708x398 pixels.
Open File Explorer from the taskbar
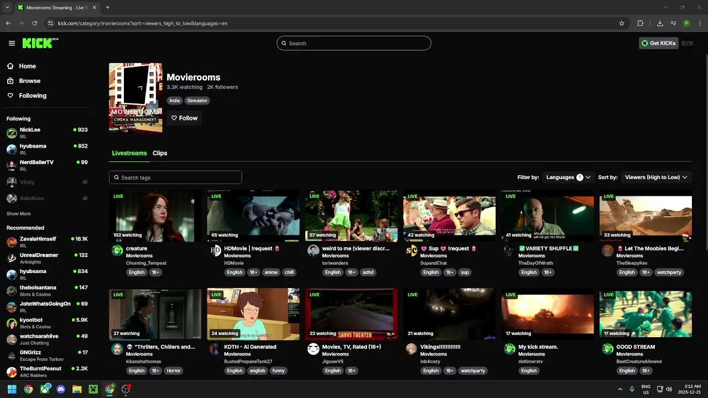77,389
